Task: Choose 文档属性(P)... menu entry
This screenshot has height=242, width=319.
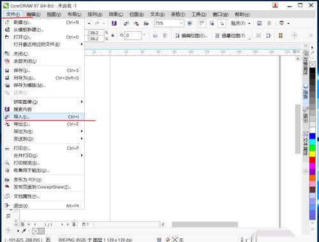Action: [x=44, y=196]
